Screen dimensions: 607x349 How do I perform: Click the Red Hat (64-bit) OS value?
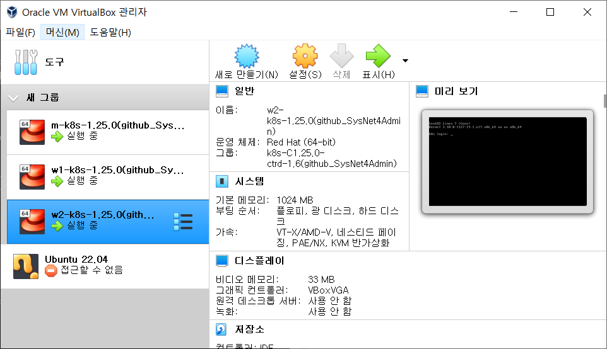click(301, 142)
